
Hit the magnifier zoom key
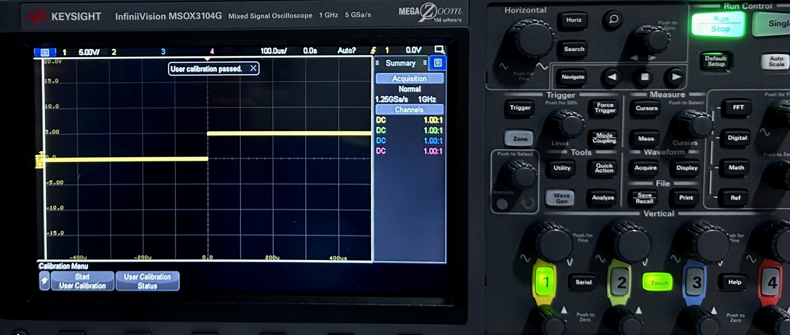pyautogui.click(x=613, y=19)
